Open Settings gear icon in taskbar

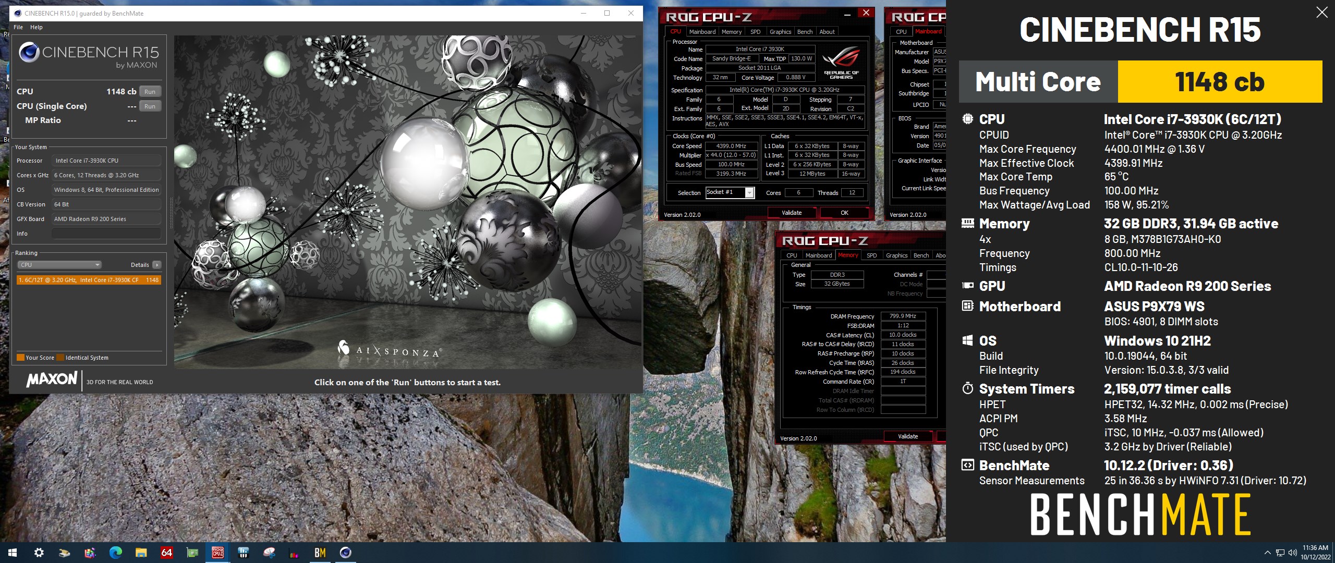(x=39, y=553)
